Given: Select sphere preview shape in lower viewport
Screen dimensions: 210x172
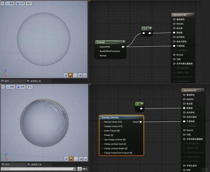Looking at the screenshot, I should click(71, 159).
